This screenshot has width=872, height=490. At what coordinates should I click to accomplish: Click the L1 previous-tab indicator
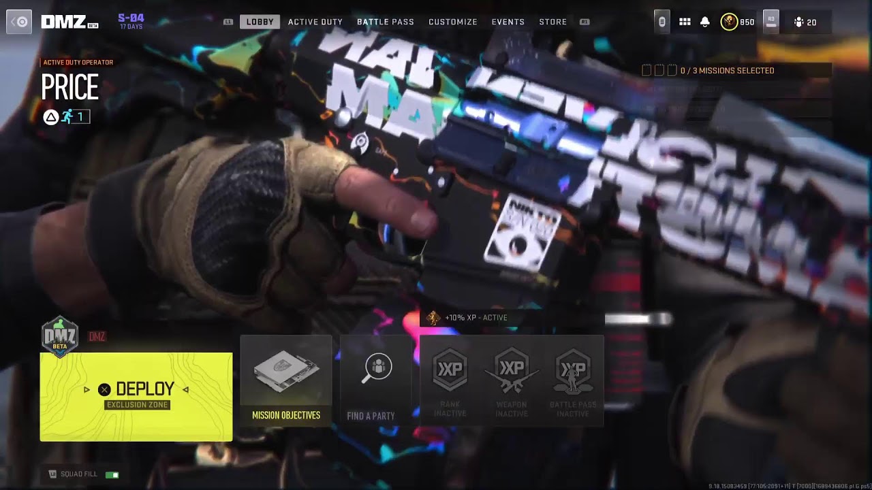228,22
